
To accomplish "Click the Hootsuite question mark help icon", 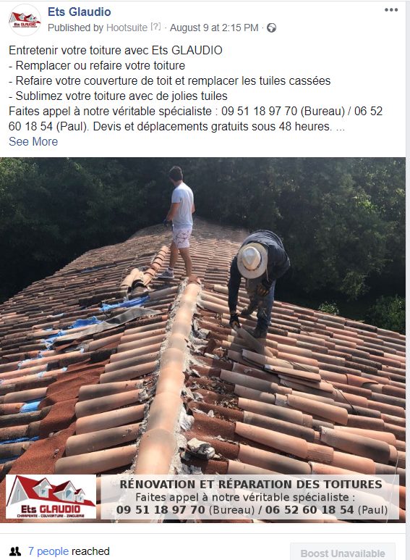I will 155,27.
